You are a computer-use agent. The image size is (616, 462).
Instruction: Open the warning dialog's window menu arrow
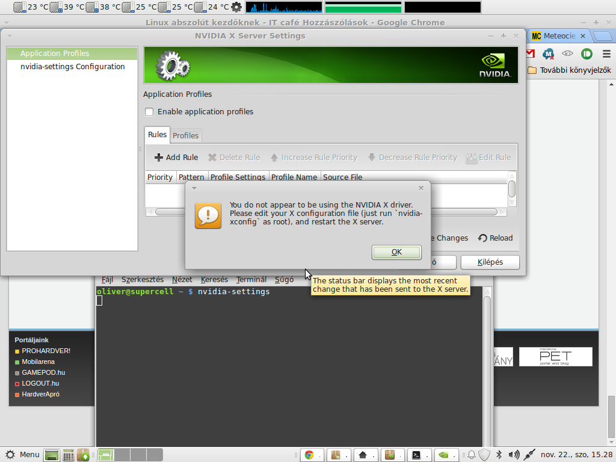[x=194, y=188]
